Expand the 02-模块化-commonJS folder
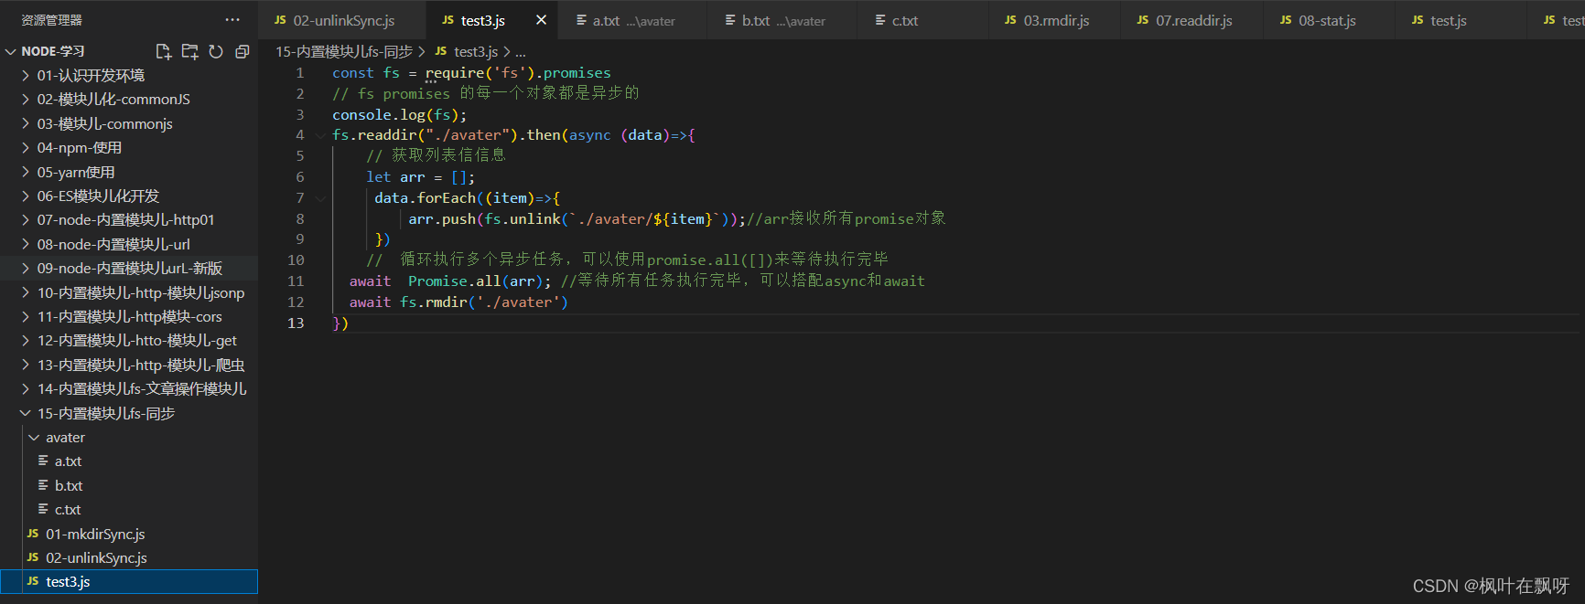 point(26,99)
